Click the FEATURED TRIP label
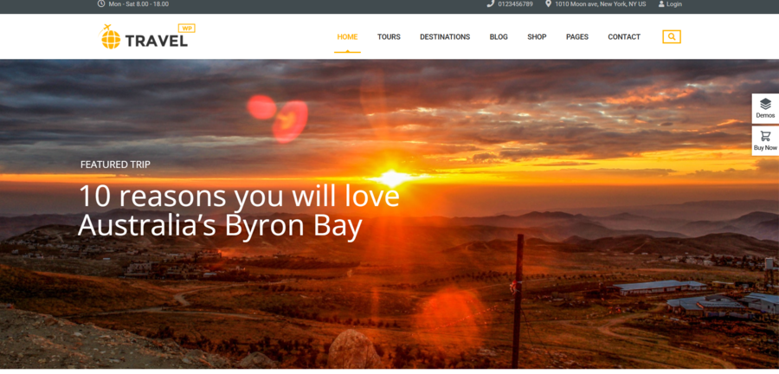The height and width of the screenshot is (374, 779). 115,164
